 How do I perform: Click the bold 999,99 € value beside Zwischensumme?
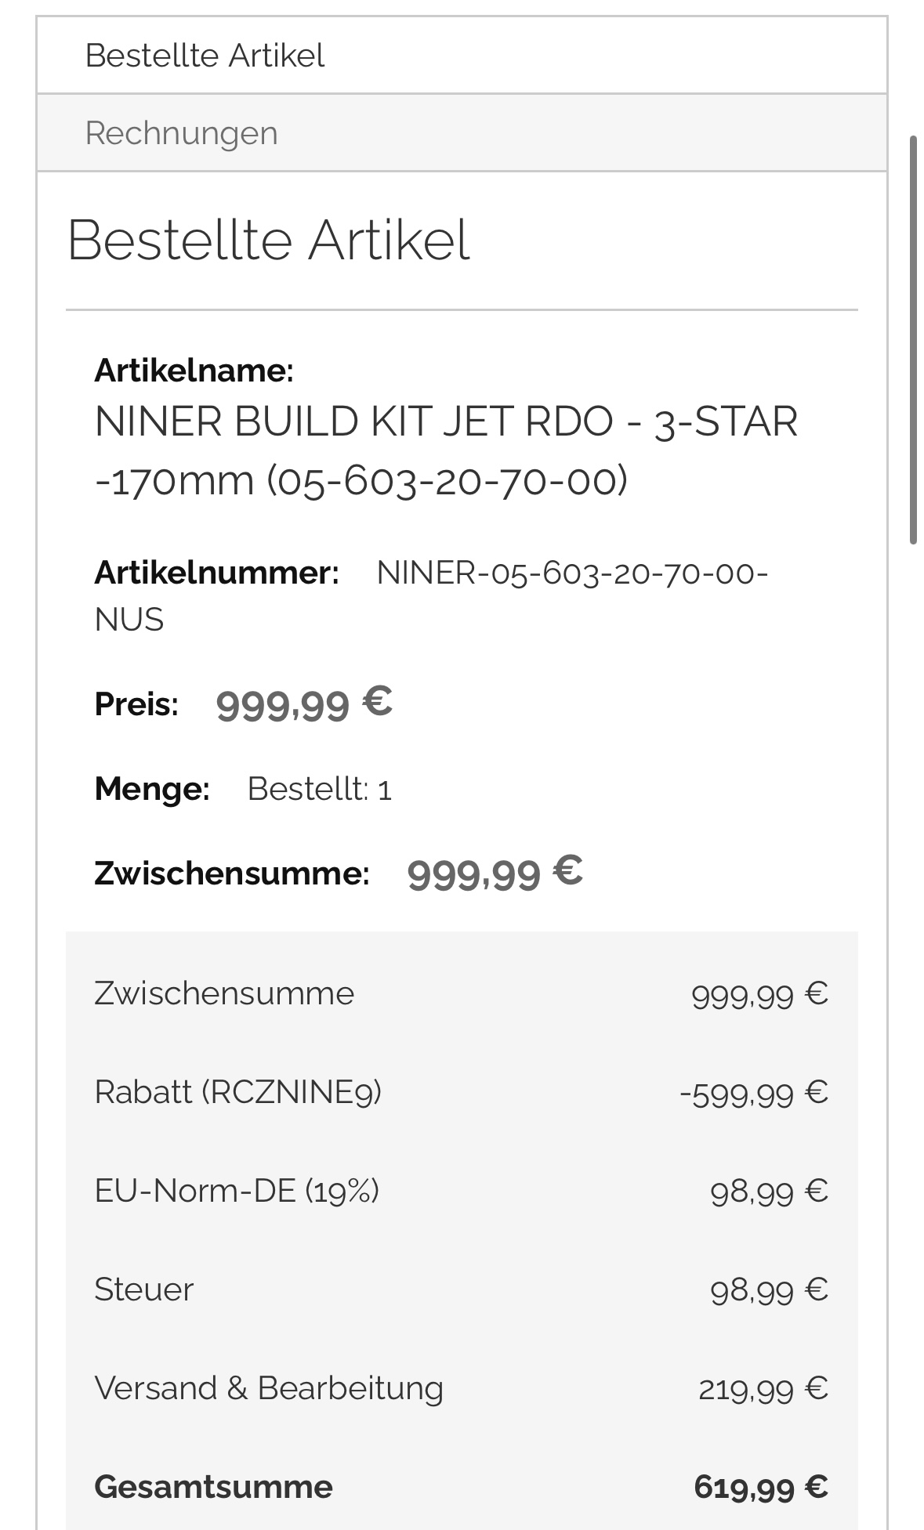495,873
